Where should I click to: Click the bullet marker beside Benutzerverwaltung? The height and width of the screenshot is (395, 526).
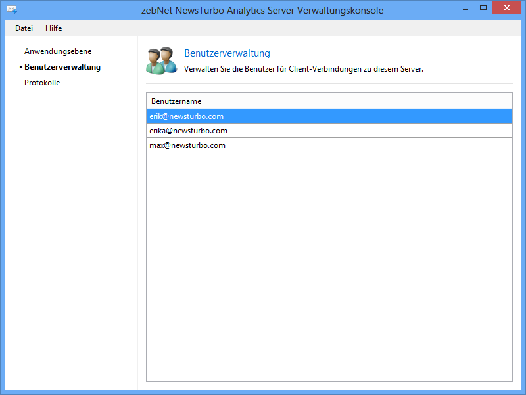pos(21,67)
